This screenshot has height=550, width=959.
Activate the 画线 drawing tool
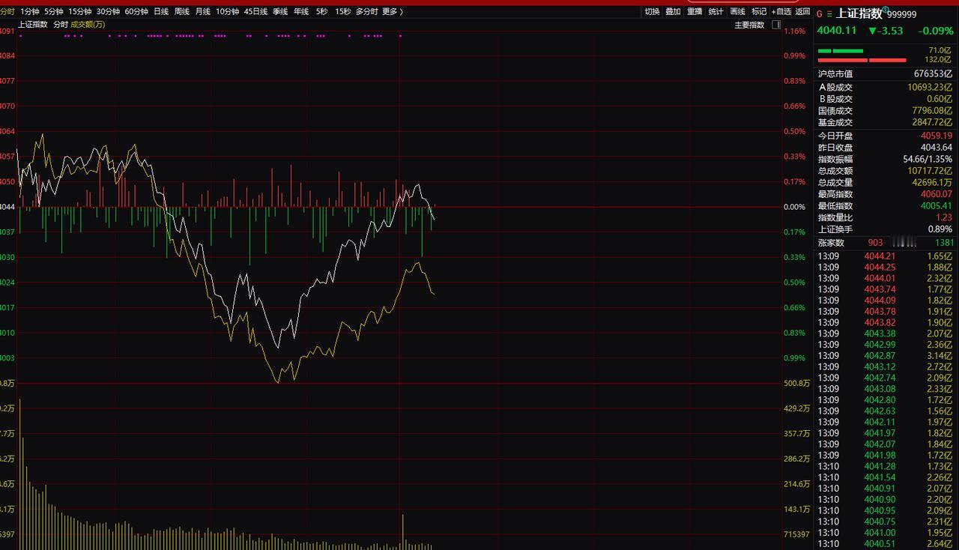pos(738,11)
